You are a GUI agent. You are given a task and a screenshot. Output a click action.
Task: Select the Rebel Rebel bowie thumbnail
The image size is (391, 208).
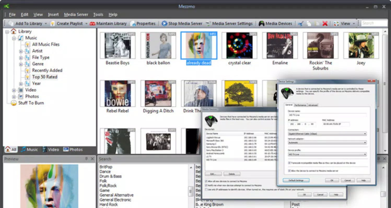(x=118, y=94)
